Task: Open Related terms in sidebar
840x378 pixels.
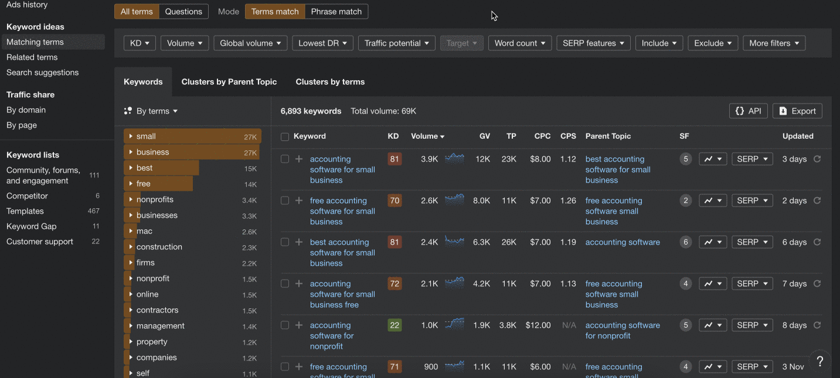Action: click(x=32, y=57)
